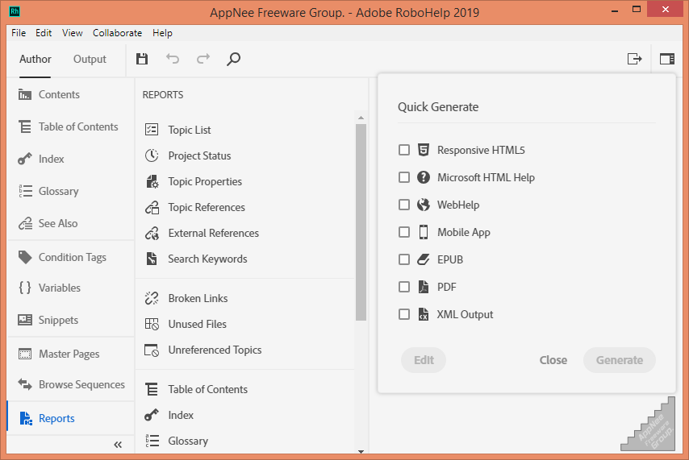Click the Master Pages icon
The image size is (689, 460).
pyautogui.click(x=25, y=354)
